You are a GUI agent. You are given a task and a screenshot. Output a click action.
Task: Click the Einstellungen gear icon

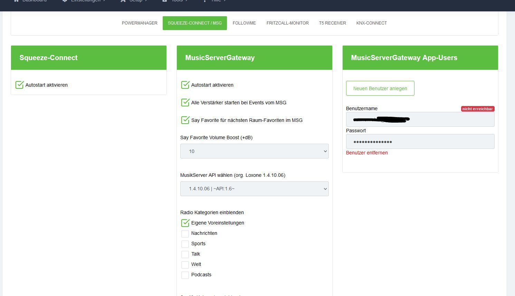65,1
